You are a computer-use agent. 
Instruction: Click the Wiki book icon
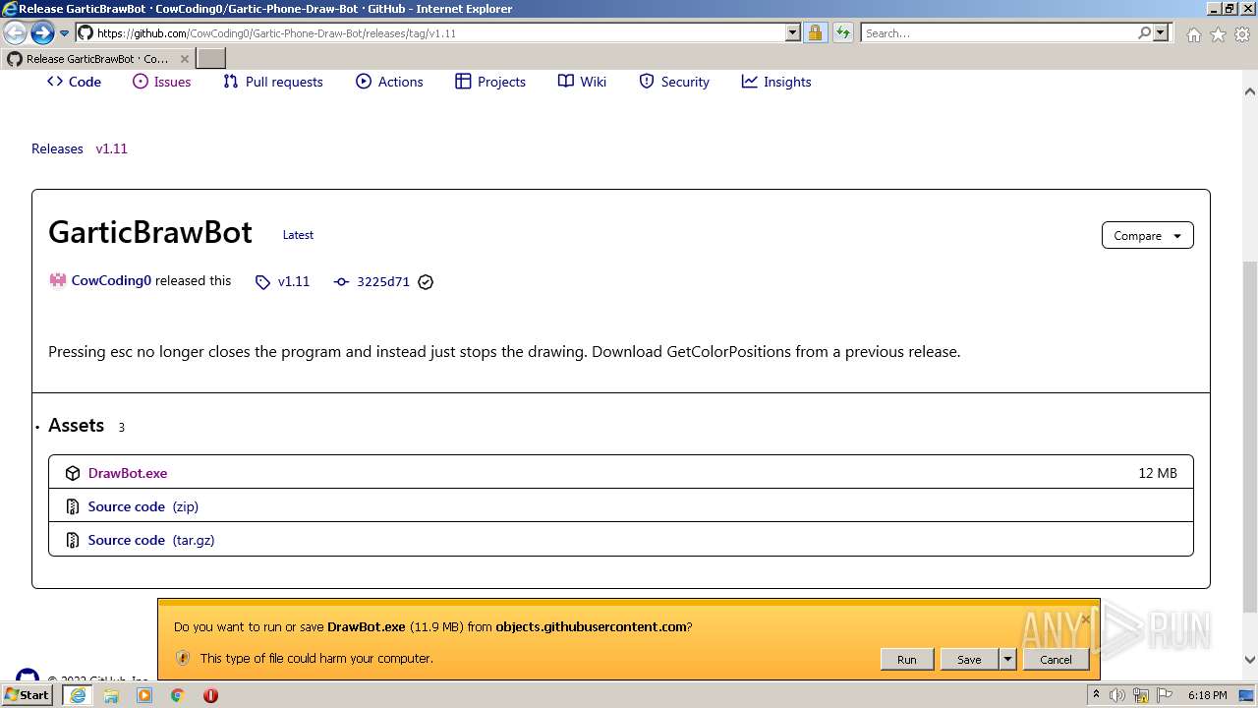coord(566,82)
